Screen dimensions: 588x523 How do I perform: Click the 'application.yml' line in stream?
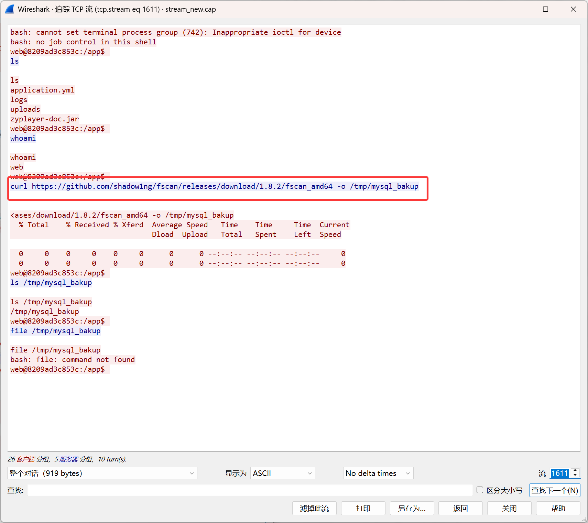[x=43, y=90]
